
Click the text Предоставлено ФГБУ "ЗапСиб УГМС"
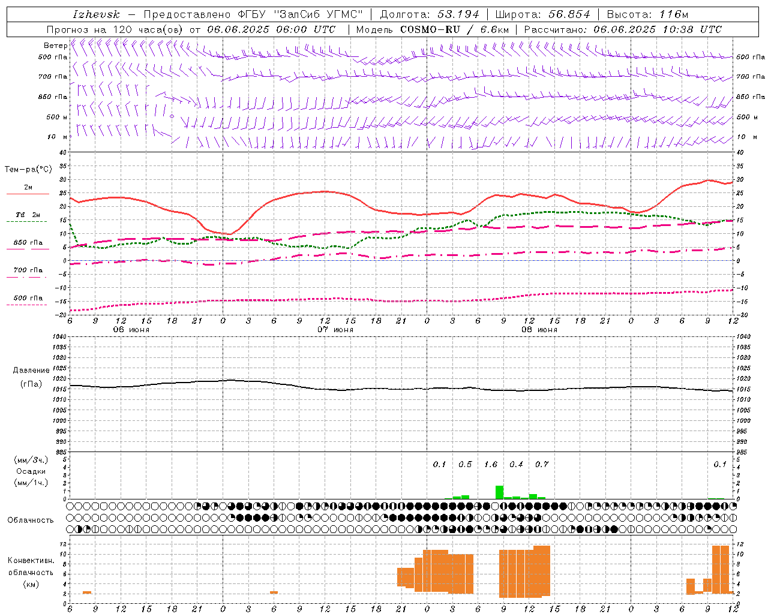[253, 14]
